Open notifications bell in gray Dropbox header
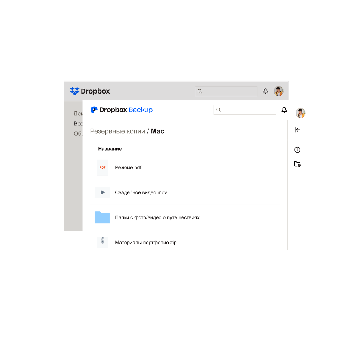348x348 pixels. [265, 91]
